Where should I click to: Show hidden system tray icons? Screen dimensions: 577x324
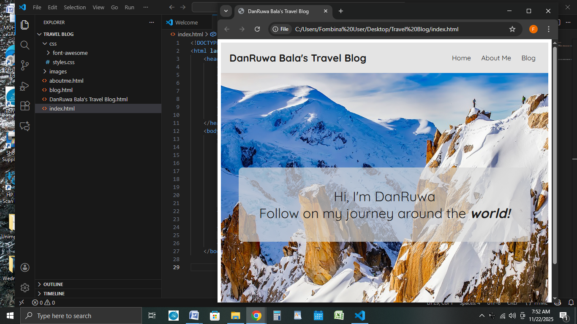482,316
